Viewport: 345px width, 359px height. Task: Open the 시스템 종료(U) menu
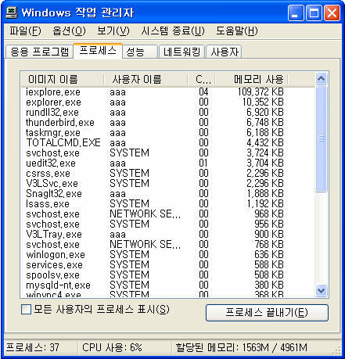click(x=173, y=31)
